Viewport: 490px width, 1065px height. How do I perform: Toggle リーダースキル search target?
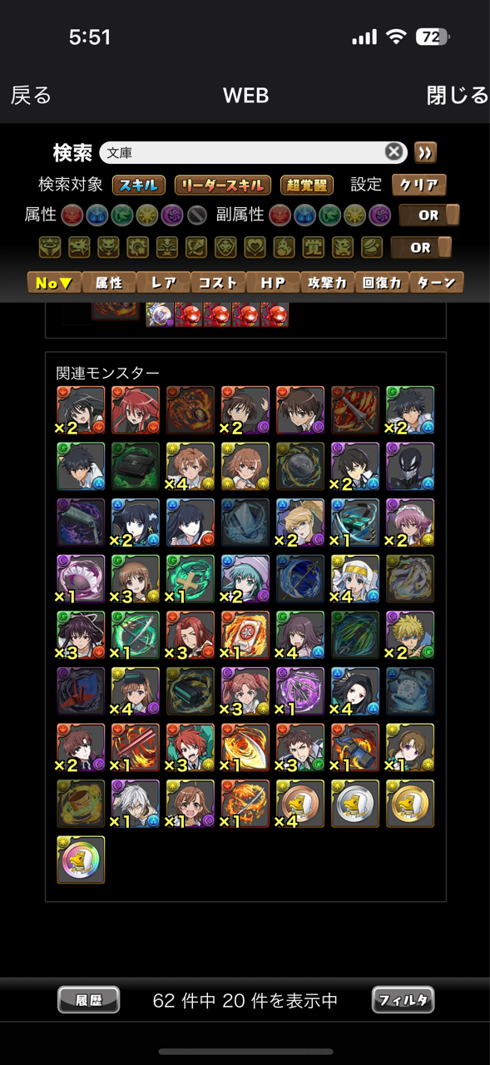tap(222, 185)
